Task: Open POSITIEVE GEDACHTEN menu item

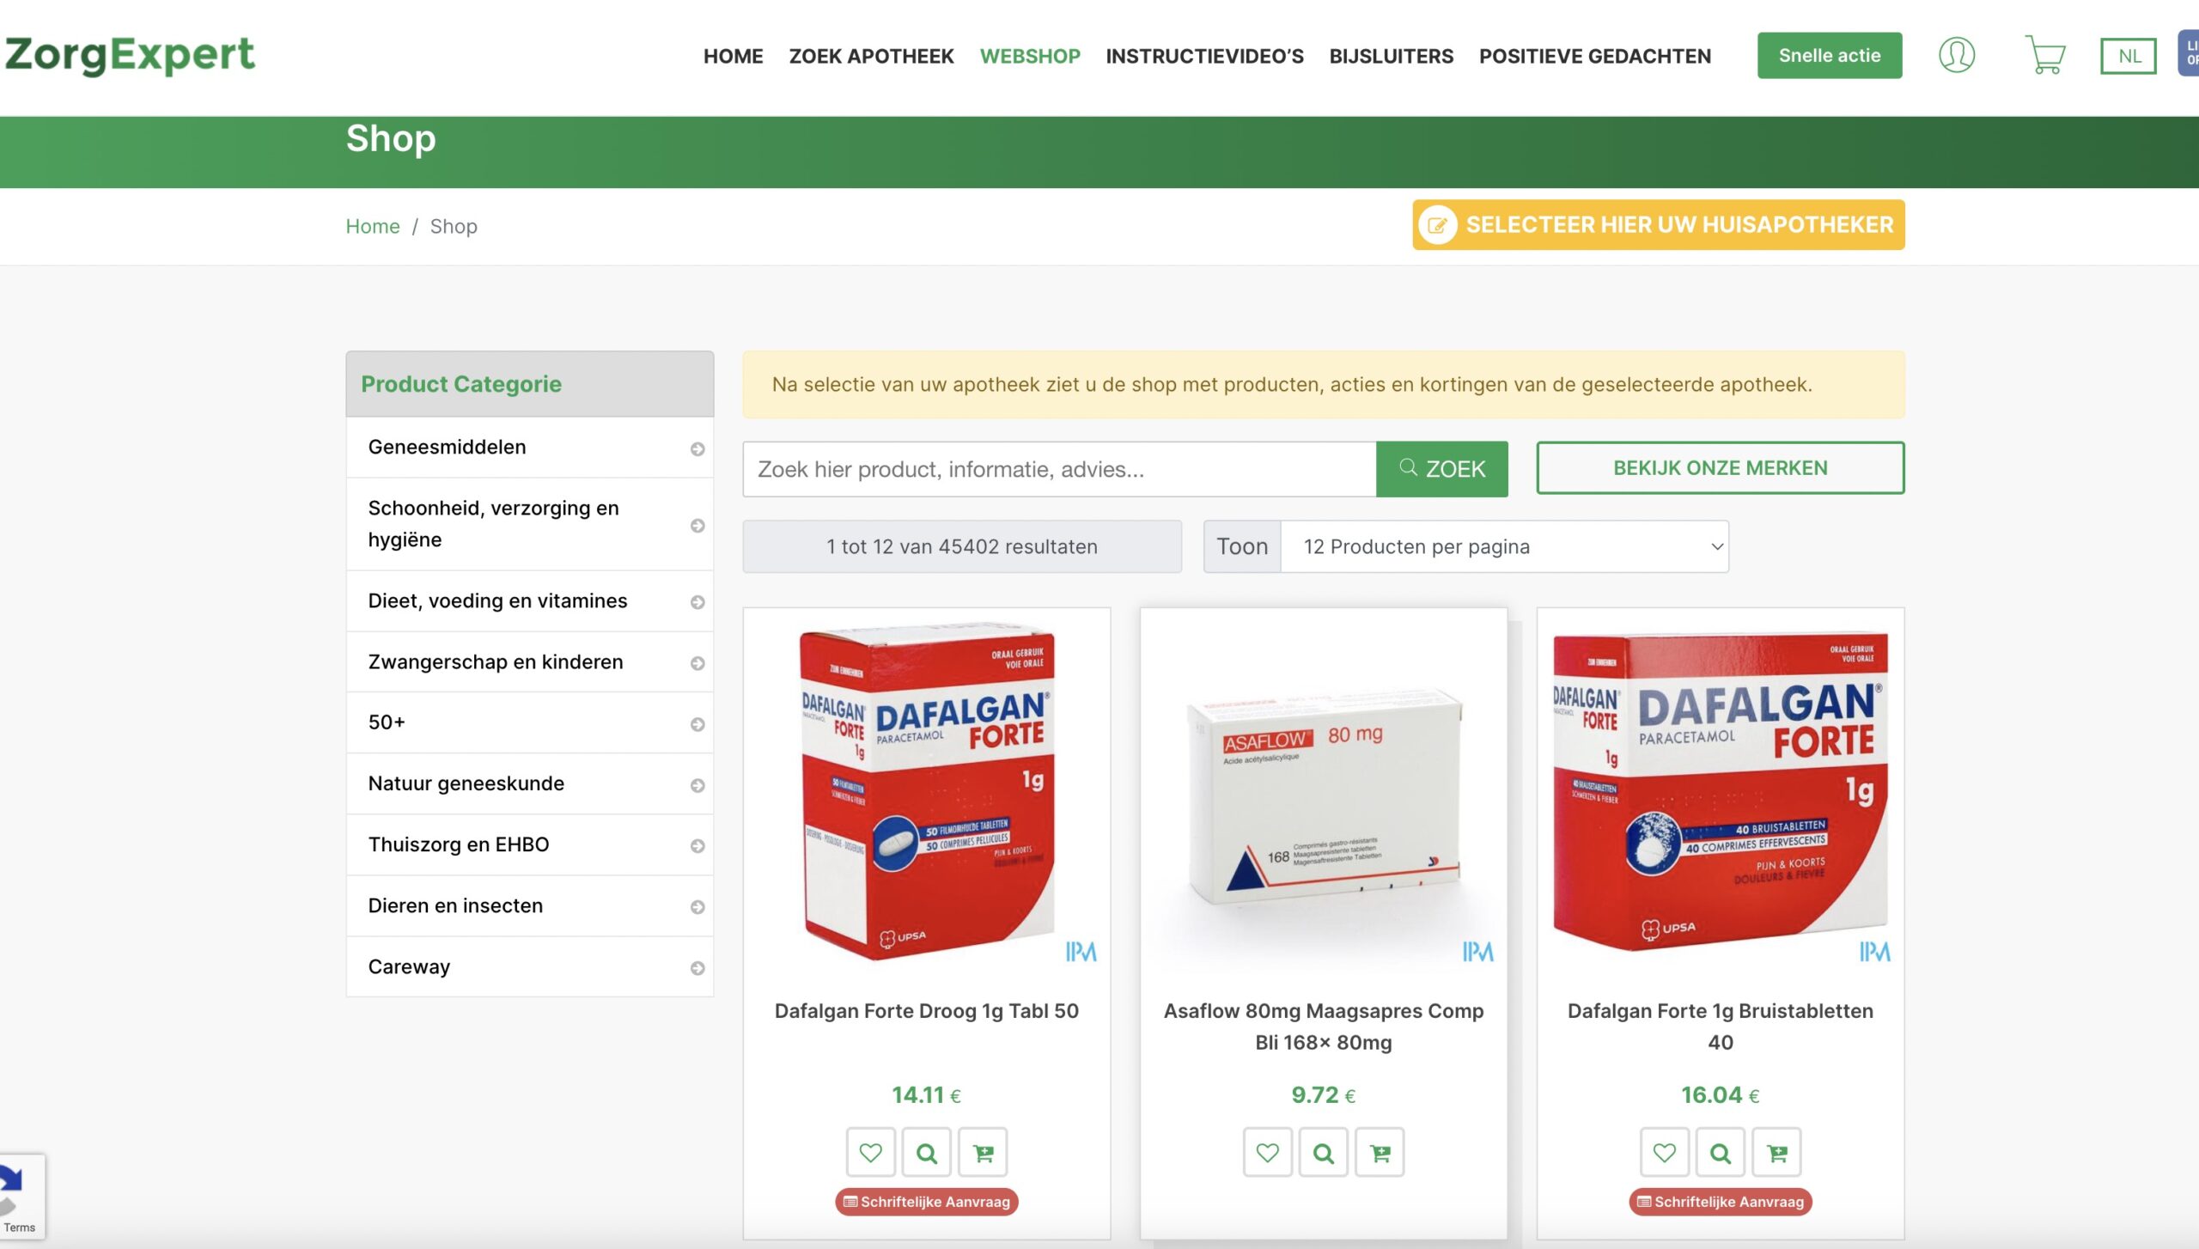Action: 1594,56
